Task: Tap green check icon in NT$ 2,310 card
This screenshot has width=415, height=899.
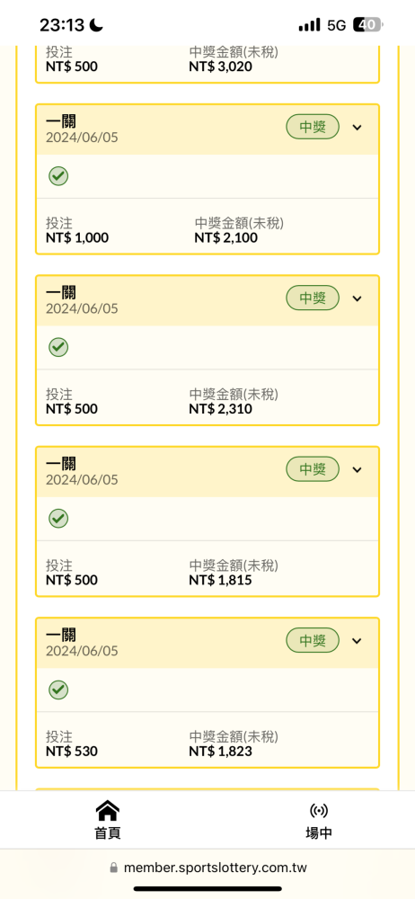Action: pyautogui.click(x=58, y=347)
